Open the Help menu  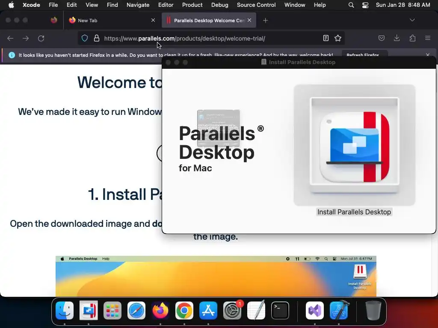[320, 5]
